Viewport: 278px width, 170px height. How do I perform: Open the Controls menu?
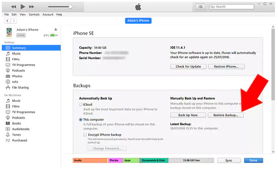pyautogui.click(x=34, y=14)
